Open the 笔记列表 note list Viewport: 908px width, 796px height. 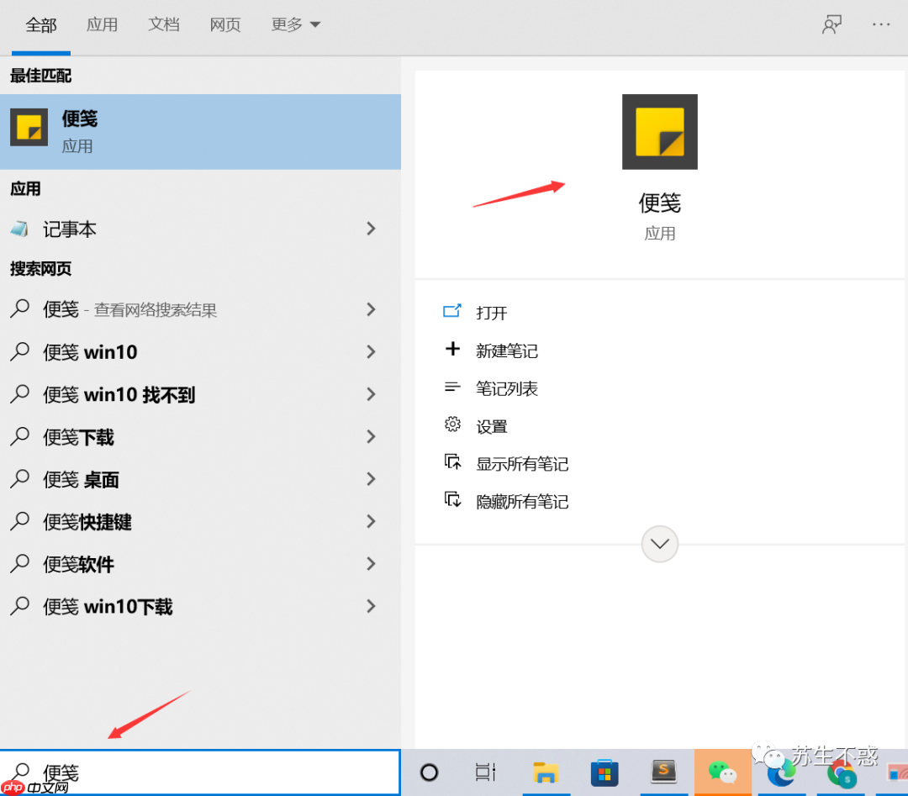505,388
